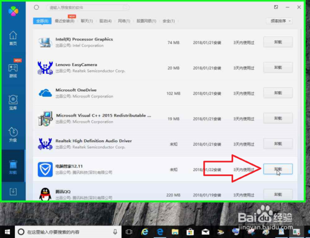Click the 电脑管家 blue shield icon
Viewport: 310px width, 238px height.
point(45,169)
